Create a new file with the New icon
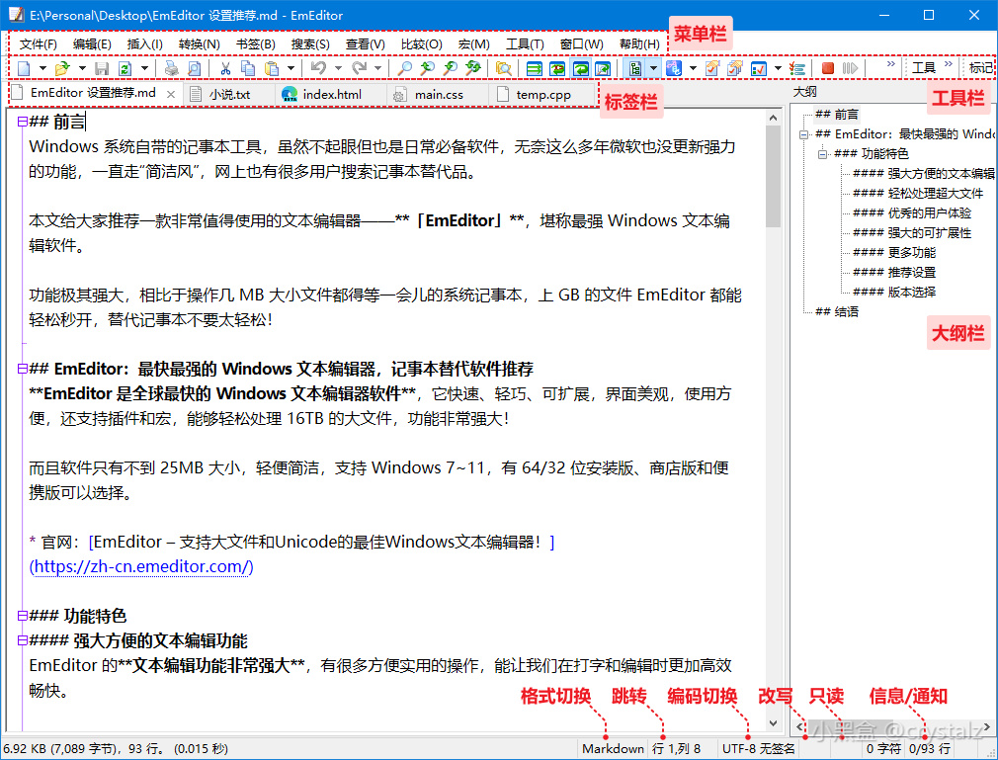Viewport: 998px width, 760px height. 25,69
